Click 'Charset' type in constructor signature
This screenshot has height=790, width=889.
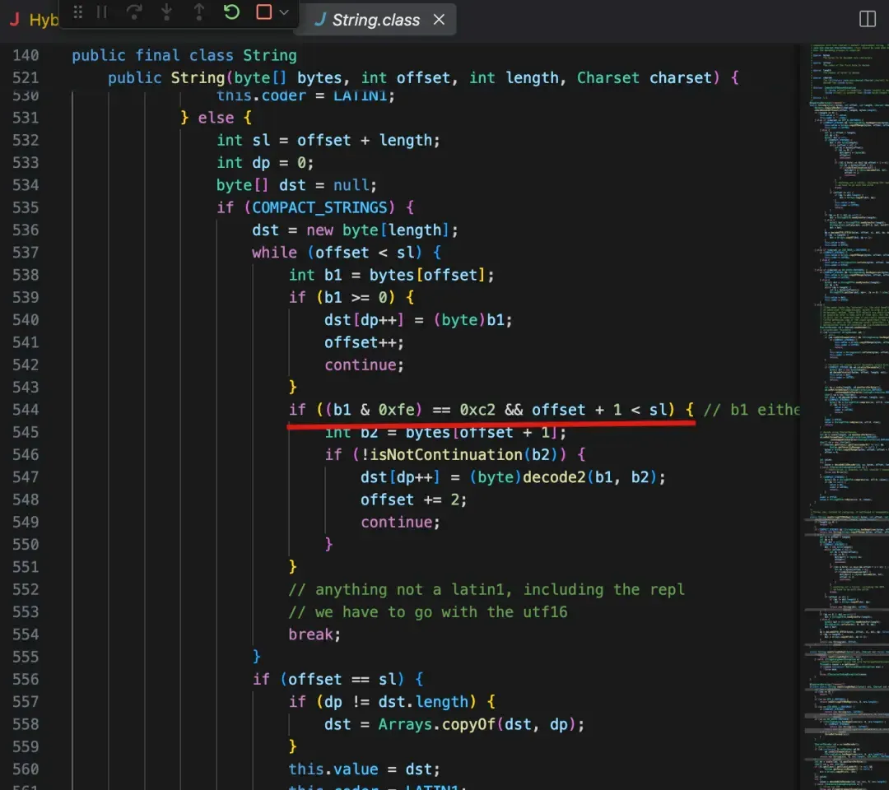(607, 77)
